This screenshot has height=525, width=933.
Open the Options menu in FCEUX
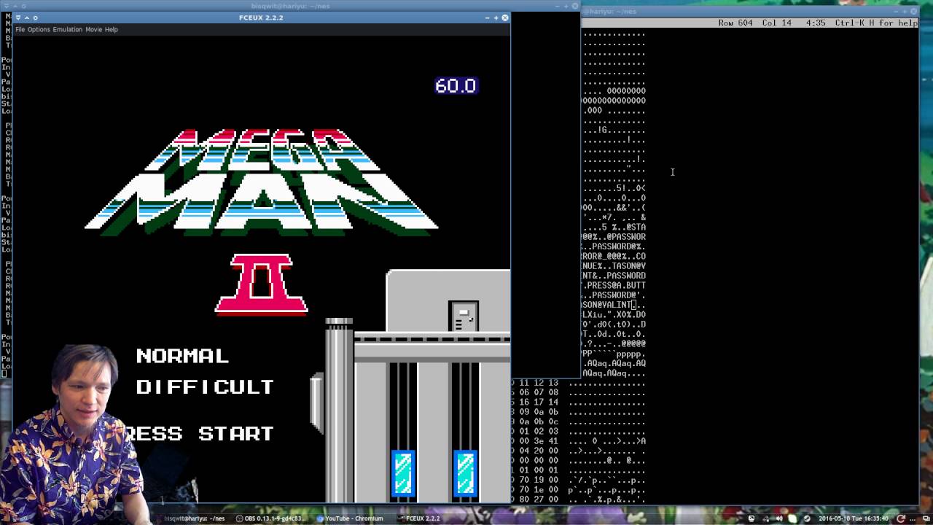39,29
